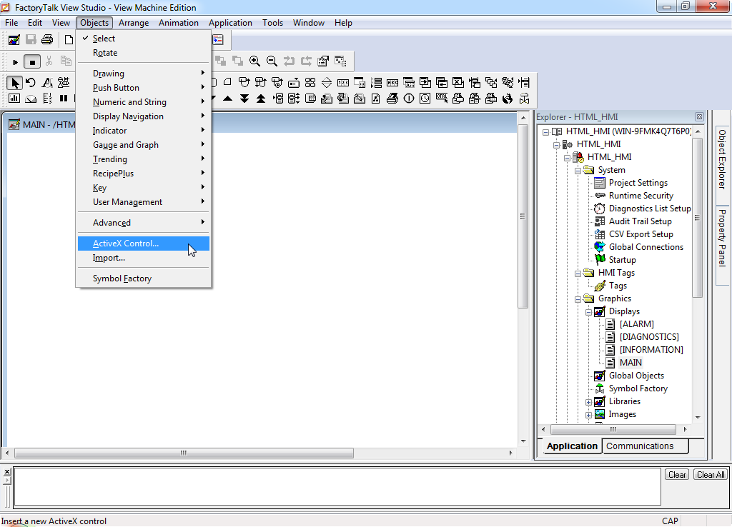Click the string display ABC icon
Image resolution: width=732 pixels, height=527 pixels.
click(x=392, y=83)
